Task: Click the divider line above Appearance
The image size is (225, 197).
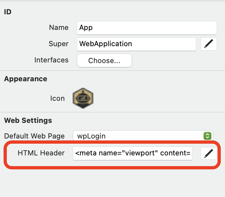Action: click(113, 71)
